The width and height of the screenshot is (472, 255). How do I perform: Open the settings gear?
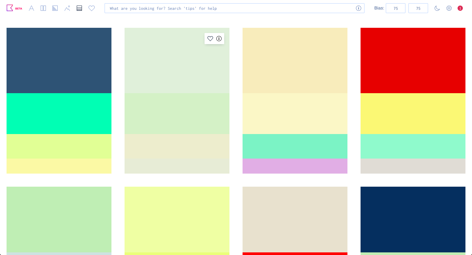coord(449,8)
